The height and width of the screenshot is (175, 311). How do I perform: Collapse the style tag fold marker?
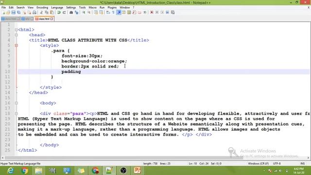(16, 45)
